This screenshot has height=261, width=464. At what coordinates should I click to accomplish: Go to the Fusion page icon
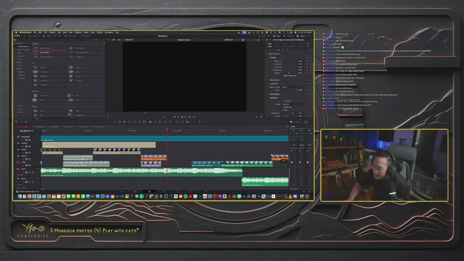[x=163, y=191]
